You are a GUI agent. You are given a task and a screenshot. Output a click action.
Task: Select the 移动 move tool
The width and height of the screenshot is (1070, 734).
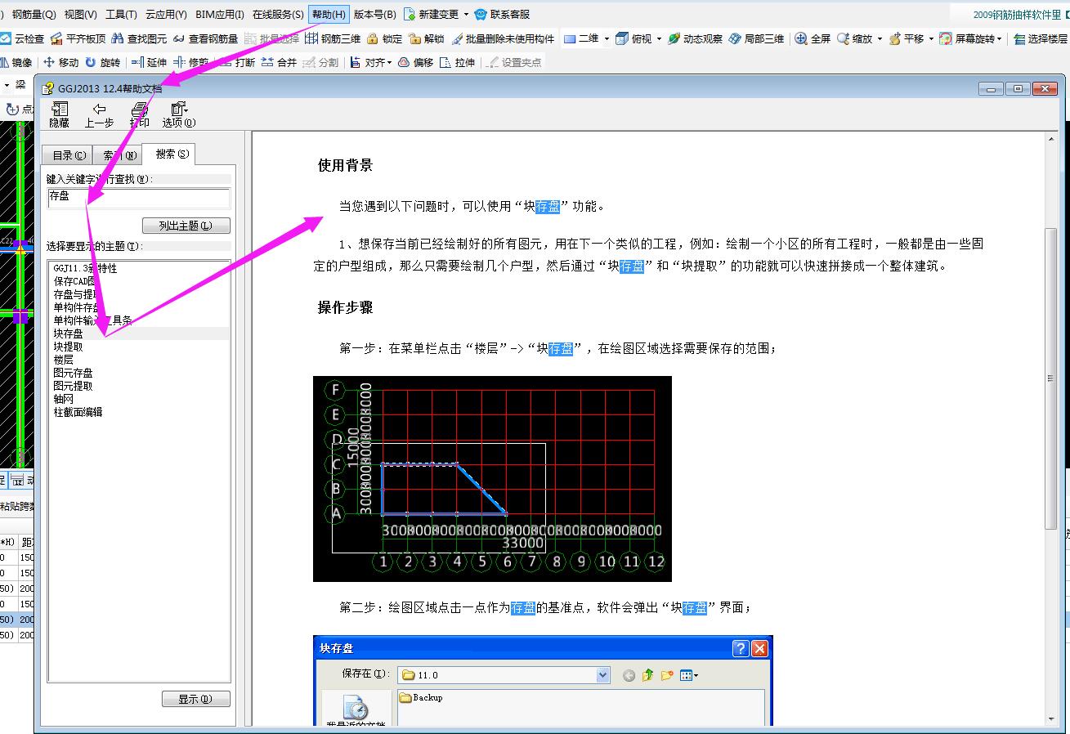pyautogui.click(x=61, y=62)
